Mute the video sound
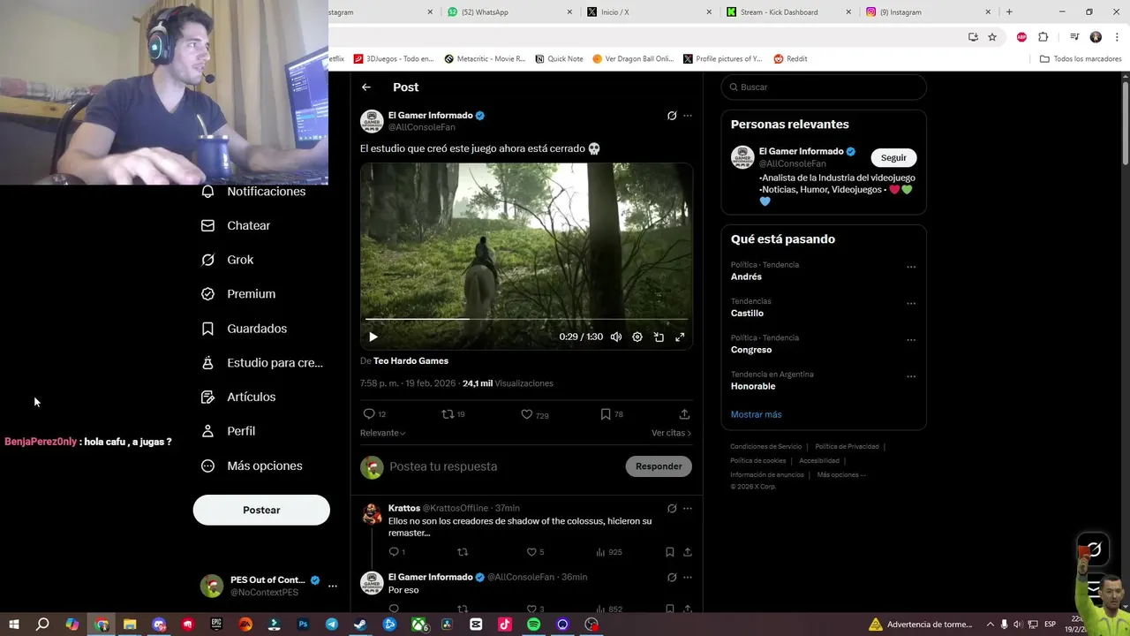Screen dimensions: 1130x636 616,337
